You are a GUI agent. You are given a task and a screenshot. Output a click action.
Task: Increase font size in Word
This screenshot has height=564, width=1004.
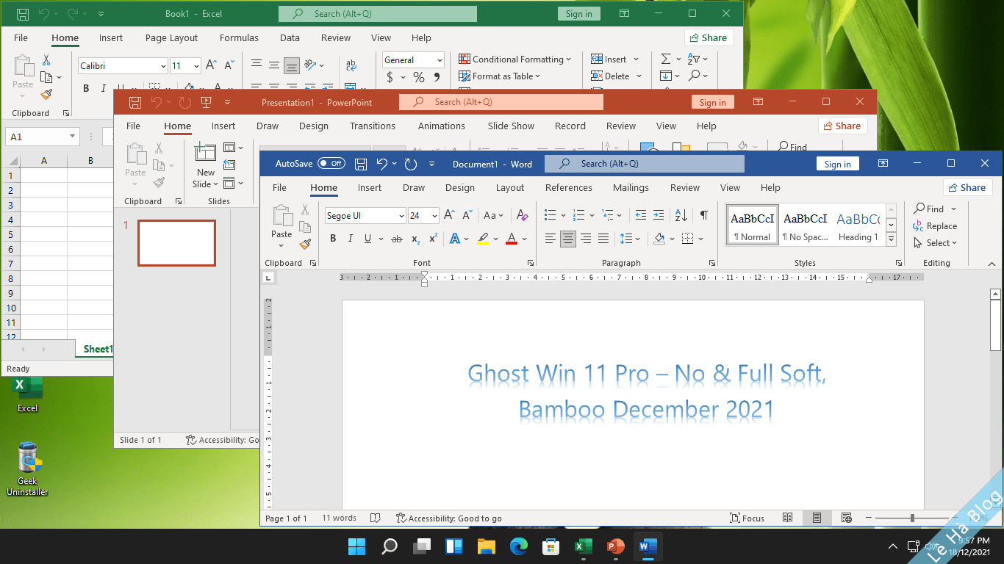point(449,215)
